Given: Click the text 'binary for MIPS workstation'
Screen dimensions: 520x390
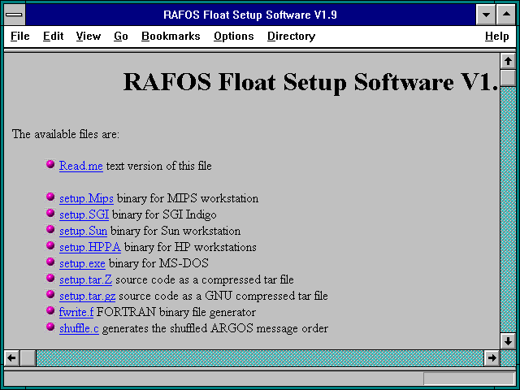Looking at the screenshot, I should pos(188,198).
